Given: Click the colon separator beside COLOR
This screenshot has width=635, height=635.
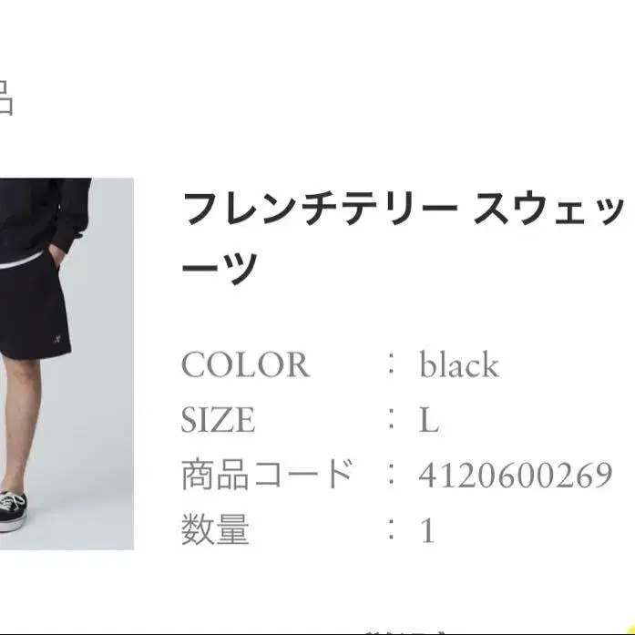Looking at the screenshot, I should [391, 364].
